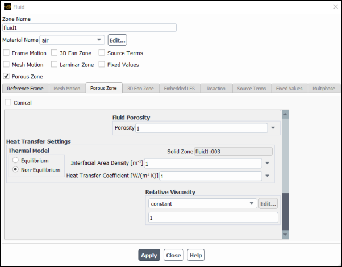Open the Material Name dropdown
Screen dimensions: 342x267
72,40
